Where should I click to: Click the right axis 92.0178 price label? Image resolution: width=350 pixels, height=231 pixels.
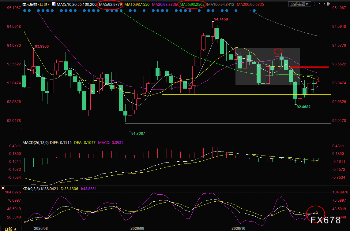(339, 120)
